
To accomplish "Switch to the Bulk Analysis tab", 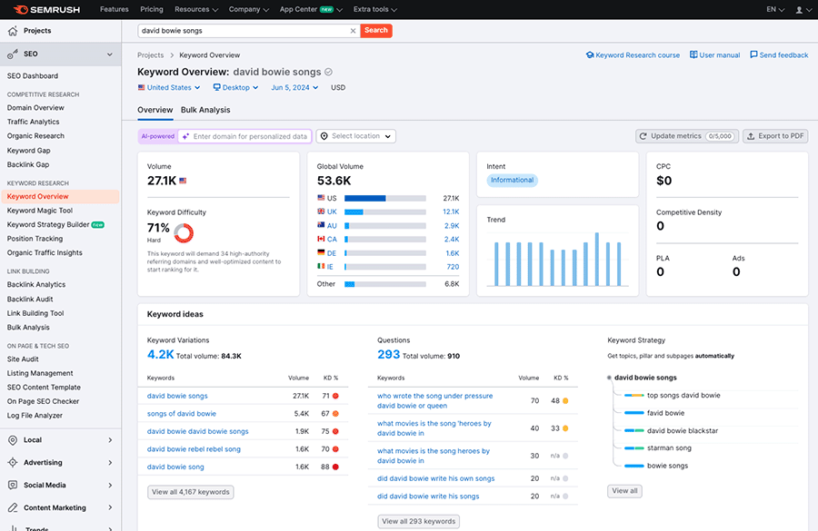I will [x=205, y=110].
